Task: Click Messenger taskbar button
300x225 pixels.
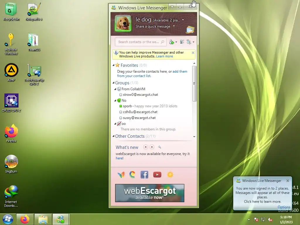Action: 61,219
